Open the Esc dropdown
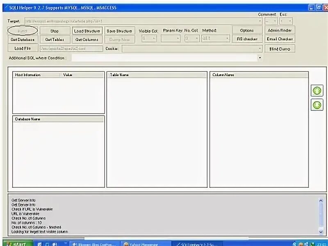 [286, 21]
